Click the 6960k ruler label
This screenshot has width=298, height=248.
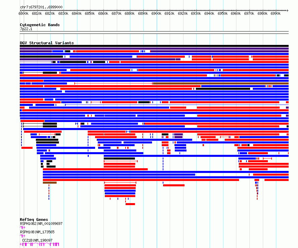[236, 13]
